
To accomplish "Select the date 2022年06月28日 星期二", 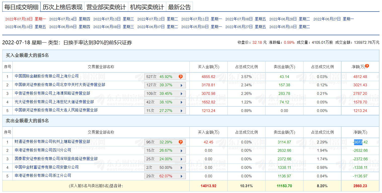I will (x=289, y=19).
